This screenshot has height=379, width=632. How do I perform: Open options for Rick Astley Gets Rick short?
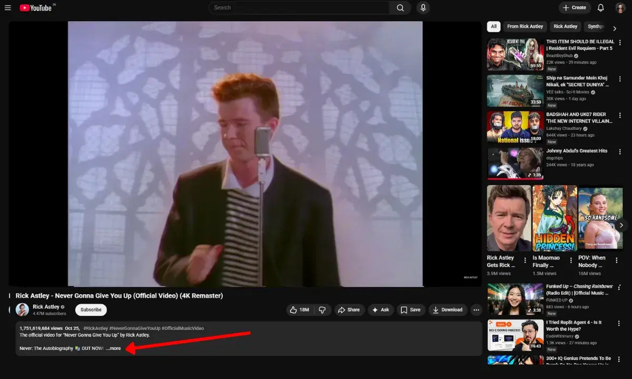point(525,261)
